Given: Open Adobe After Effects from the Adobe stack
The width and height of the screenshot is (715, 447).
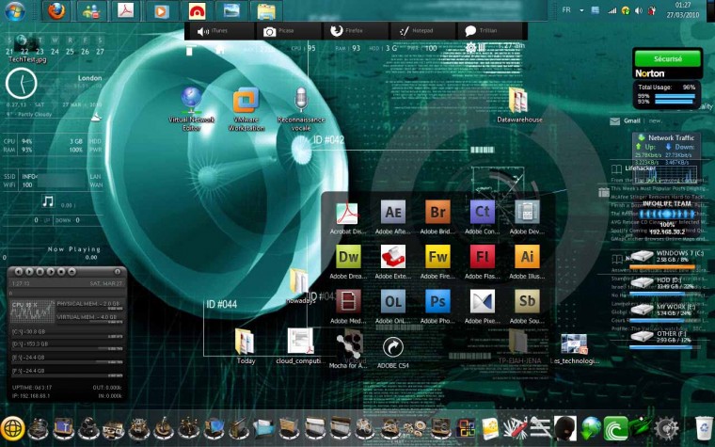Looking at the screenshot, I should click(392, 212).
